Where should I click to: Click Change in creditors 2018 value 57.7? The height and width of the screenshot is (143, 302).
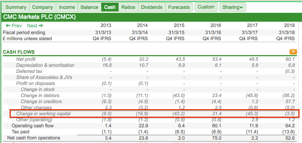point(290,102)
